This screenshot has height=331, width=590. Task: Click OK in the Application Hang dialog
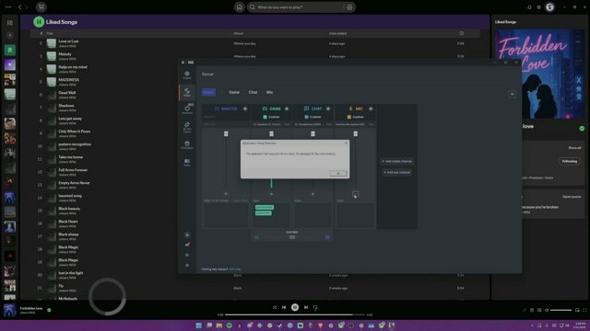click(x=338, y=174)
